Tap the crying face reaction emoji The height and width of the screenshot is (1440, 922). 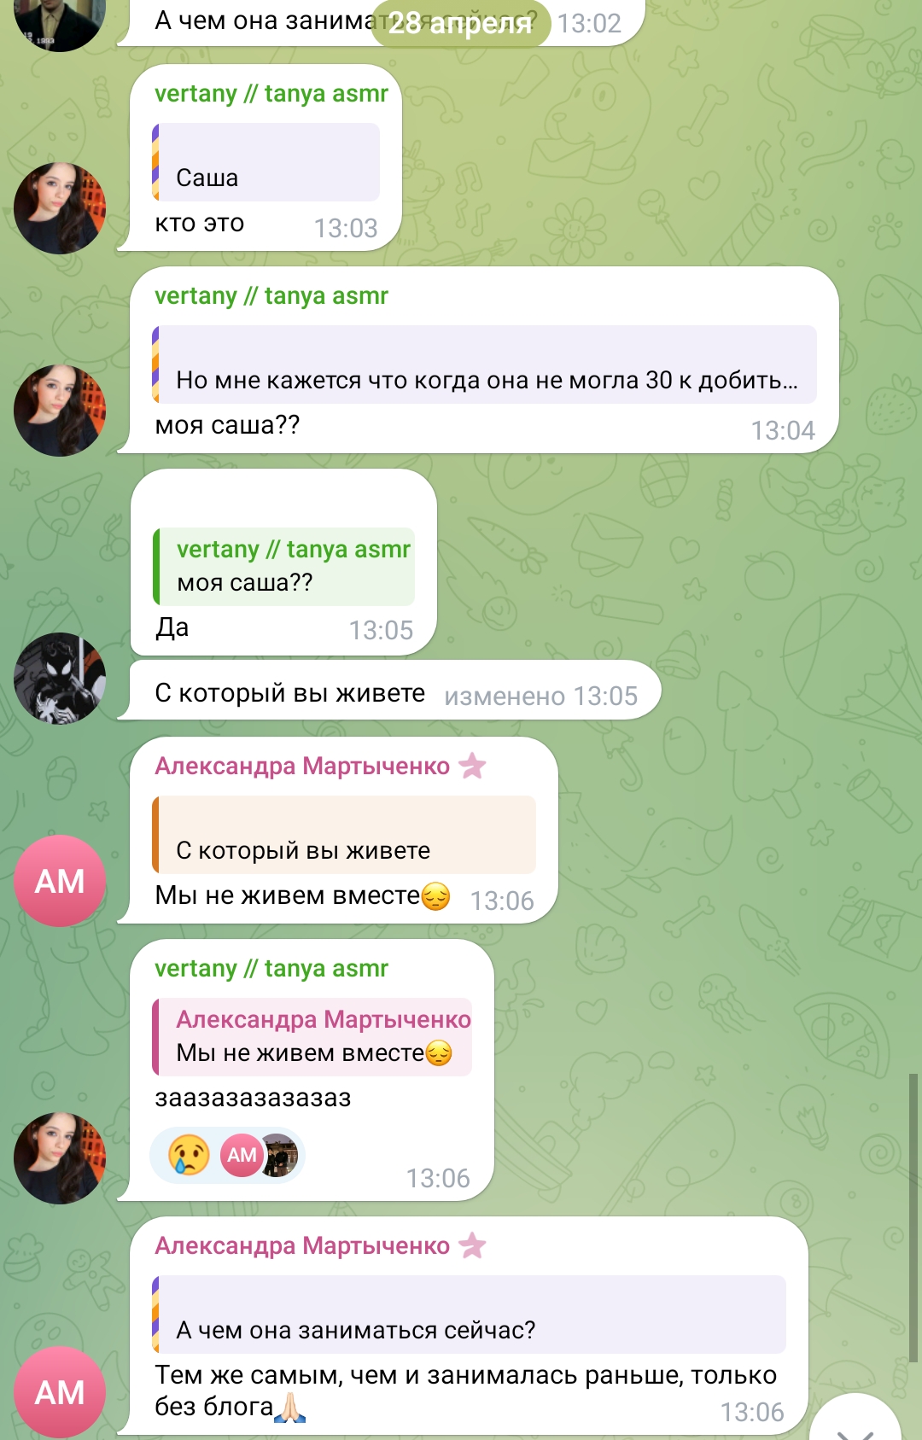189,1155
